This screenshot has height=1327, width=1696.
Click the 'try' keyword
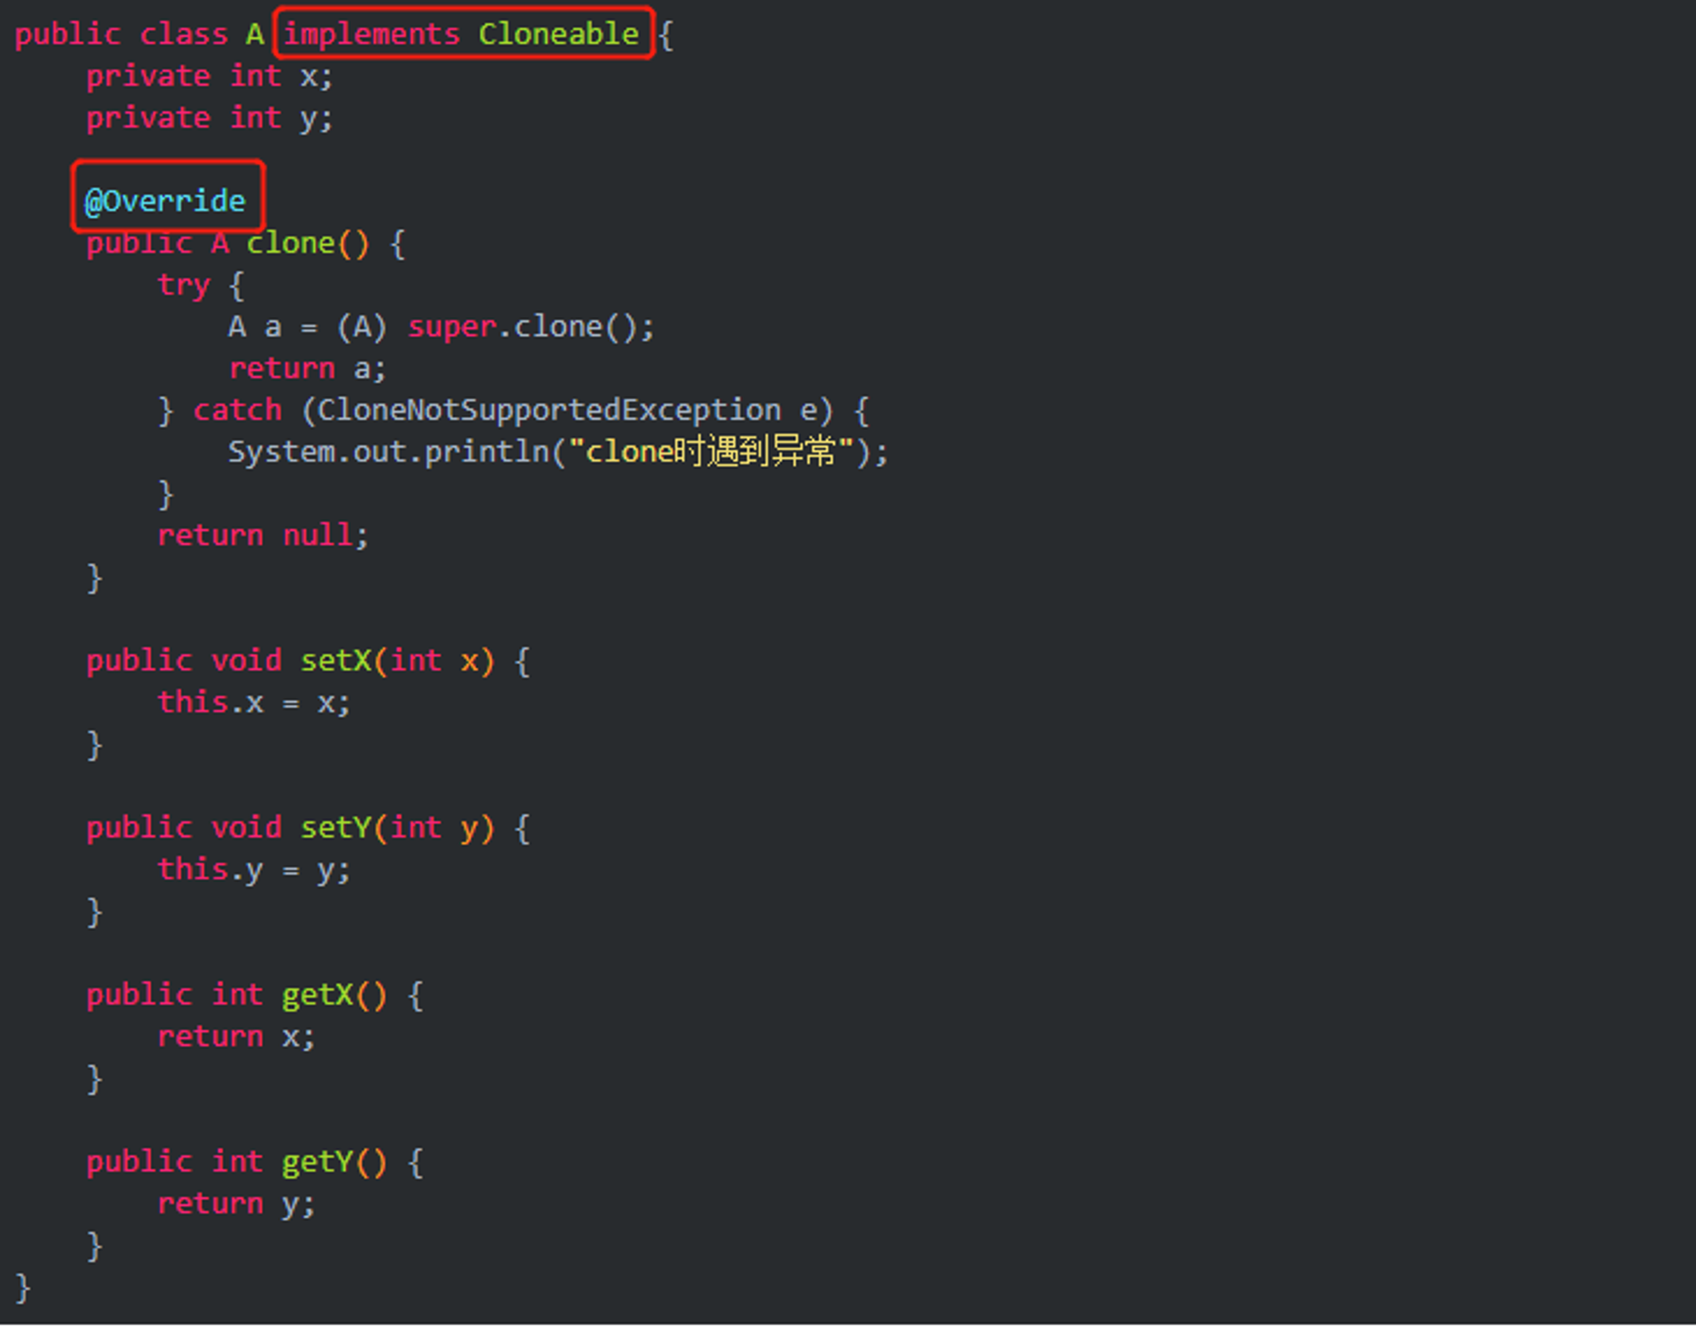[x=184, y=285]
